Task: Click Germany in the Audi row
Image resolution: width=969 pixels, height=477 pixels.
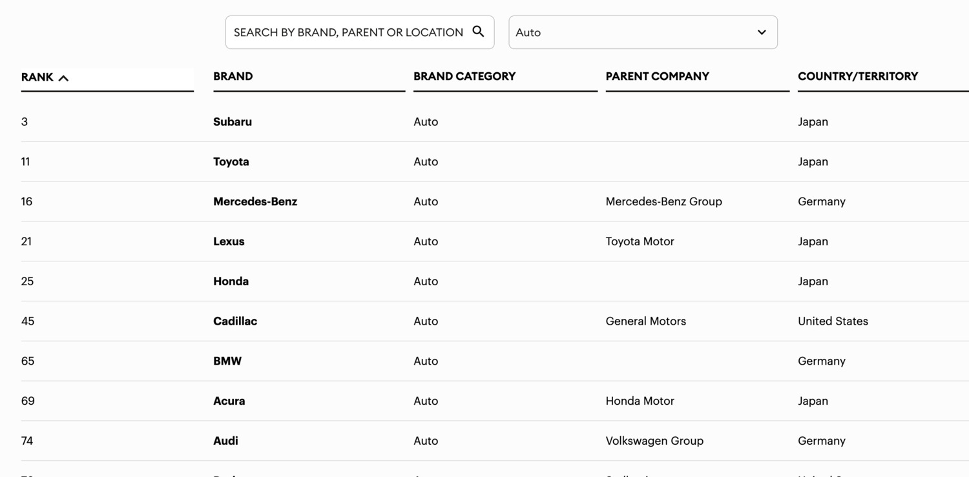Action: [x=822, y=441]
